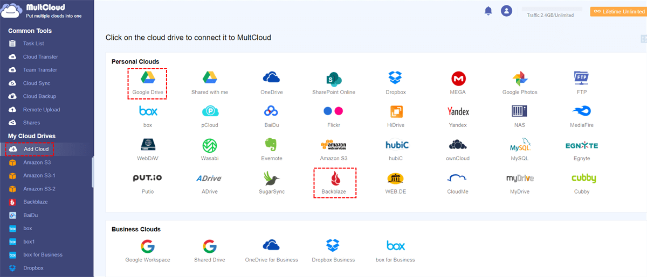Add a NAS connection
647x277 pixels.
coord(520,116)
